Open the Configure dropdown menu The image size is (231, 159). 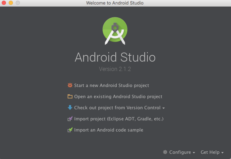(x=182, y=152)
